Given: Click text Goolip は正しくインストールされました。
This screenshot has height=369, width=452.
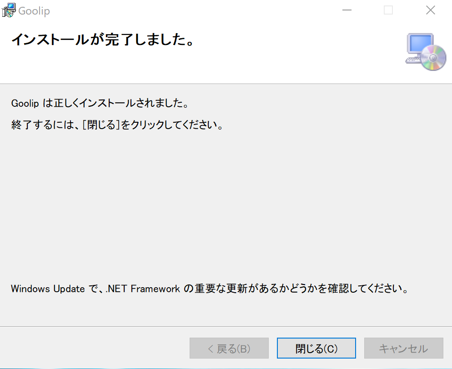Looking at the screenshot, I should pos(100,103).
